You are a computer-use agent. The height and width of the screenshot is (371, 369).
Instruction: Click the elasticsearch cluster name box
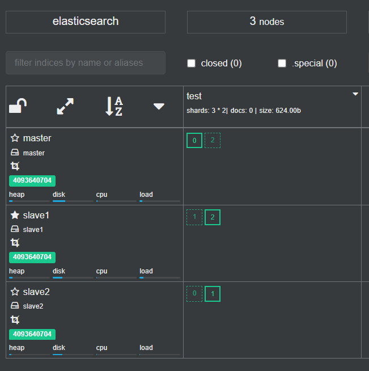[86, 22]
